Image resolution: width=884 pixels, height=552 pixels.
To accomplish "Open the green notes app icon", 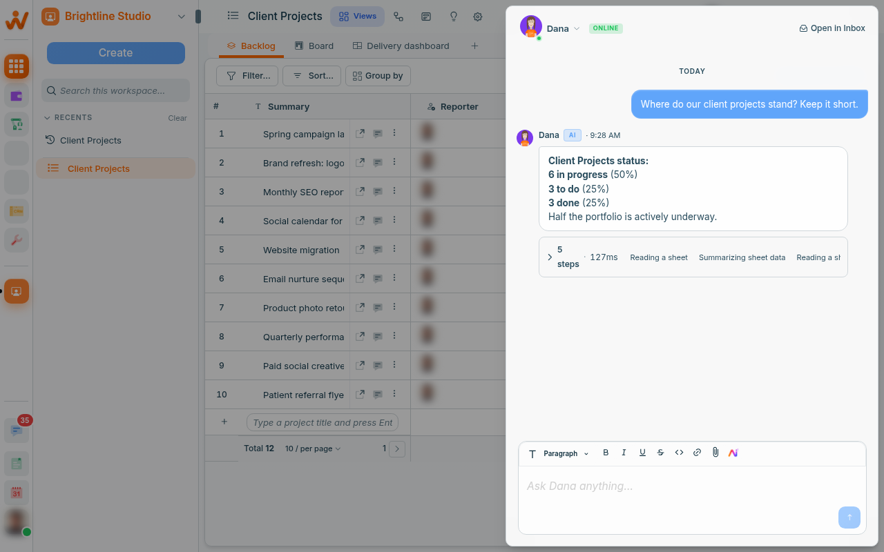I will coord(17,463).
